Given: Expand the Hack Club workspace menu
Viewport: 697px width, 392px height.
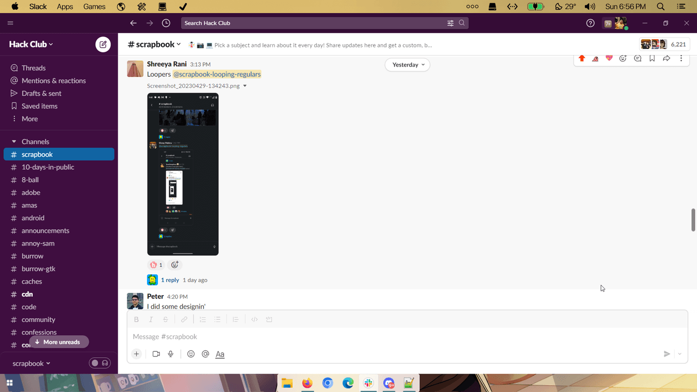Looking at the screenshot, I should 31,44.
